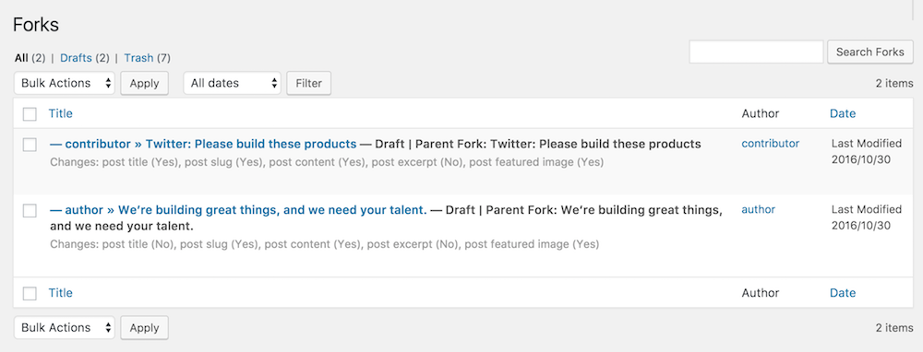Sort by the top Date column header

(x=843, y=113)
